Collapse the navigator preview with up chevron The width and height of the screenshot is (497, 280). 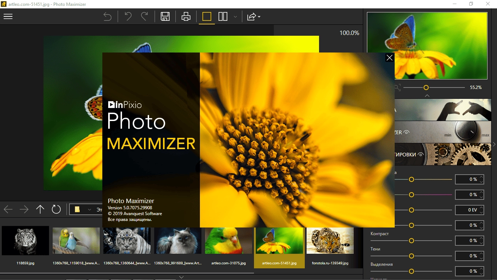point(427,96)
